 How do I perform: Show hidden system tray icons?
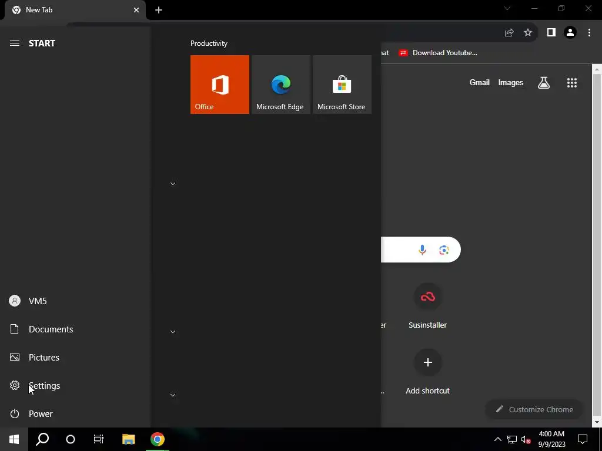point(497,439)
